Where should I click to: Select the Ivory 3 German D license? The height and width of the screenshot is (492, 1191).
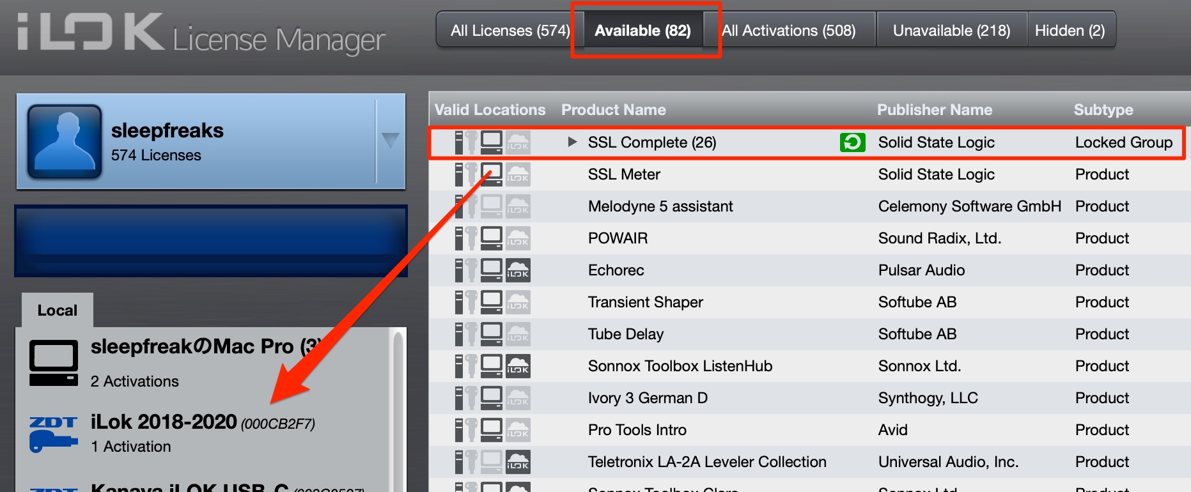tap(809, 398)
